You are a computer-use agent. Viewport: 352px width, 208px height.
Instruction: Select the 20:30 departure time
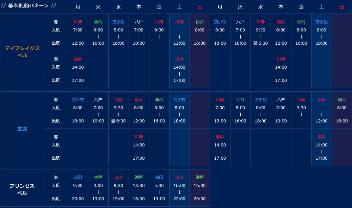pos(200,199)
